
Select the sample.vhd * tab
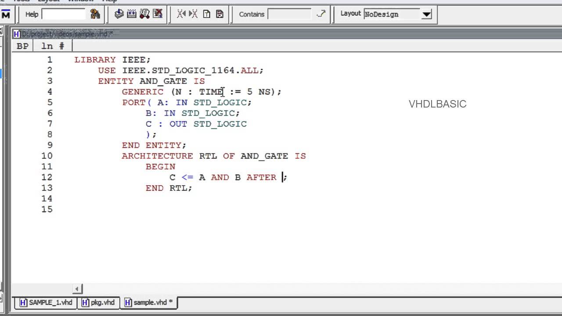coord(149,302)
